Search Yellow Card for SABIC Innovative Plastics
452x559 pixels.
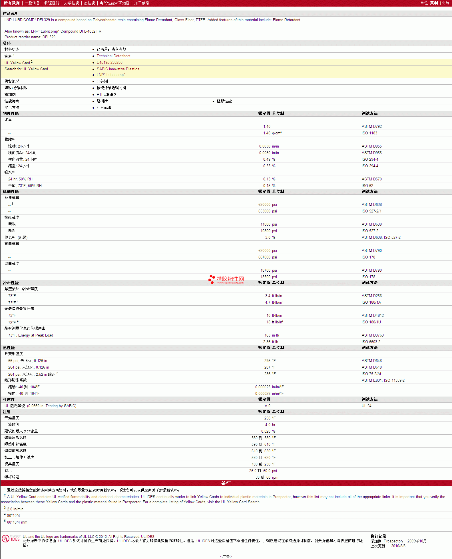tap(118, 69)
